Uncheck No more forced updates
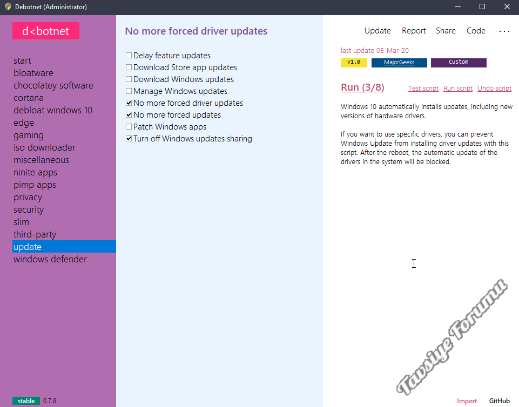This screenshot has height=407, width=519. (x=129, y=115)
